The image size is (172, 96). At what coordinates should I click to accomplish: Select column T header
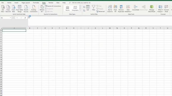point(160,28)
